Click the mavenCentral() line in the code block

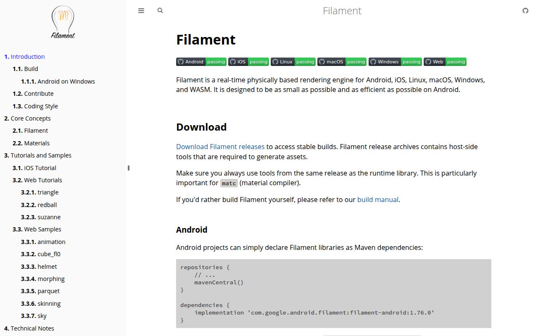point(219,282)
